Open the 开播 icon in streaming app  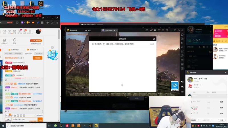coord(15,32)
